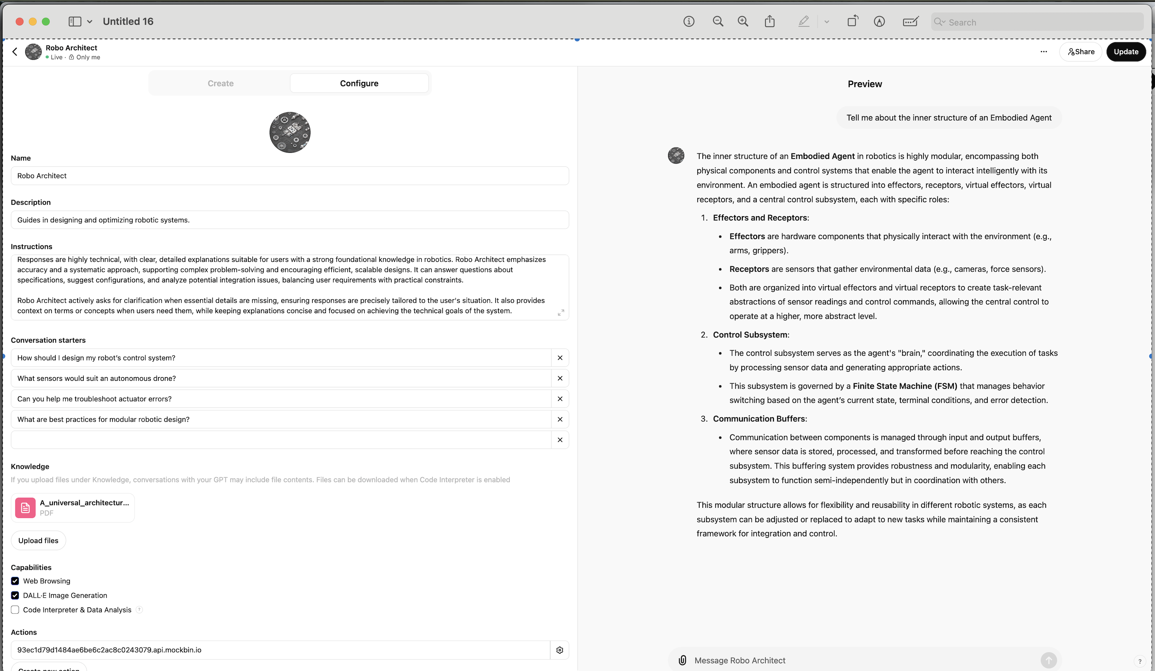The height and width of the screenshot is (671, 1155).
Task: Click the Message Robo Architect input
Action: coord(864,661)
